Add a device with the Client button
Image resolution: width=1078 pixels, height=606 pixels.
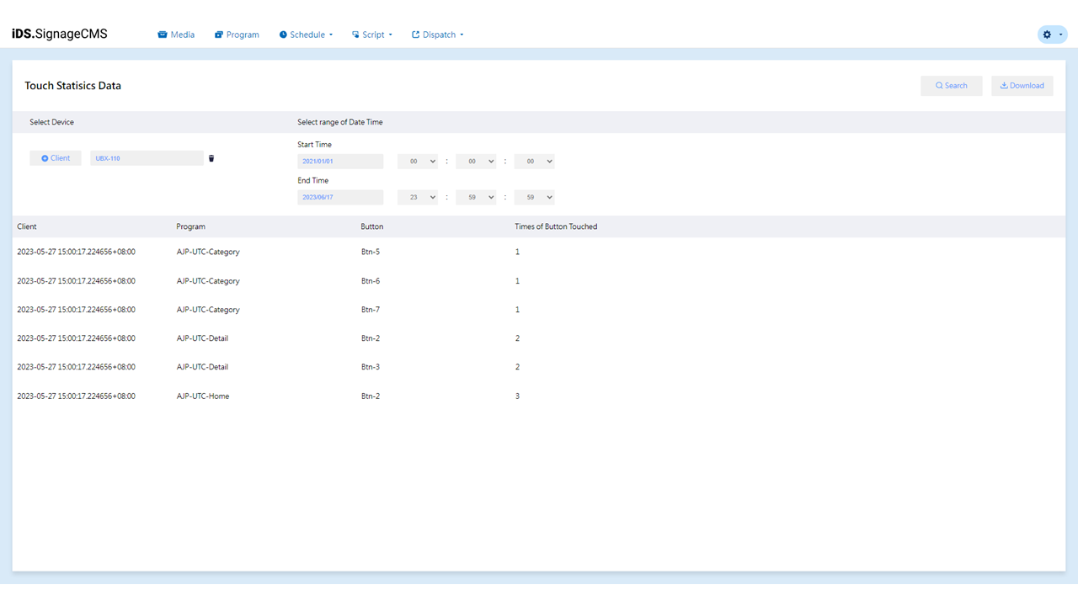tap(56, 158)
